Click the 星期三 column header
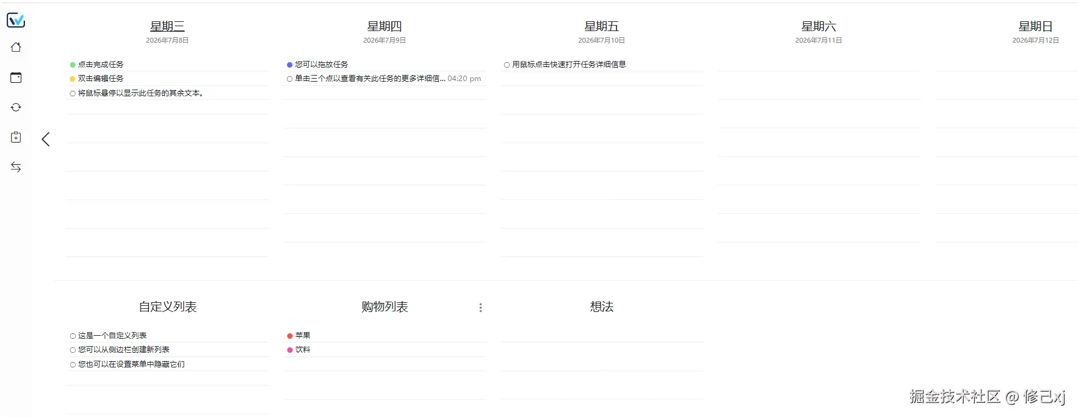 (167, 26)
